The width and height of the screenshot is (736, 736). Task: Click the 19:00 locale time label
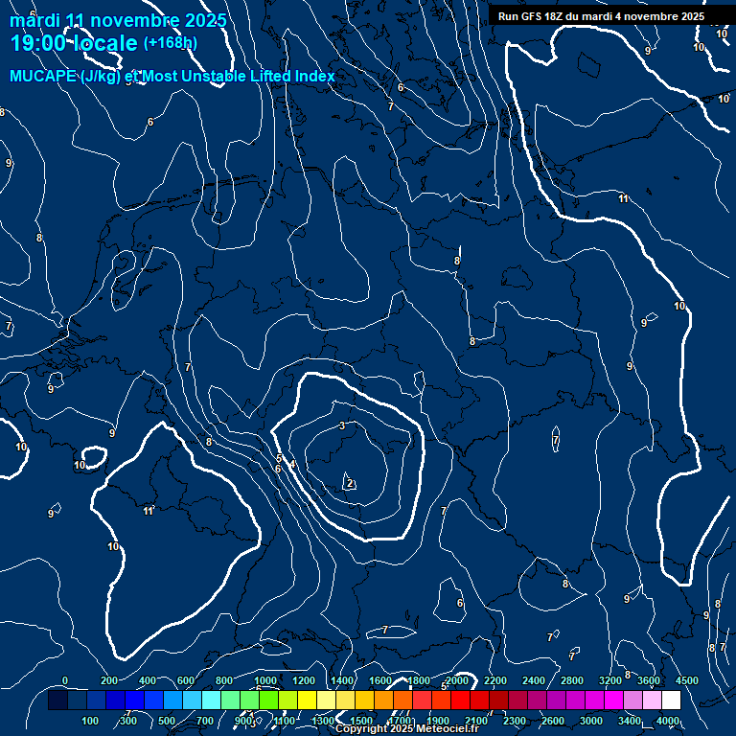[74, 43]
